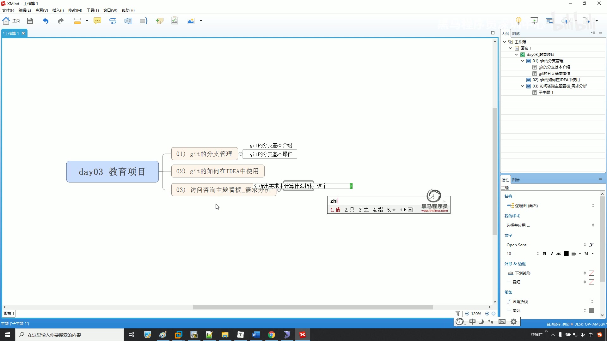Insert a comment using the speech bubble icon
The image size is (607, 341).
(x=97, y=21)
